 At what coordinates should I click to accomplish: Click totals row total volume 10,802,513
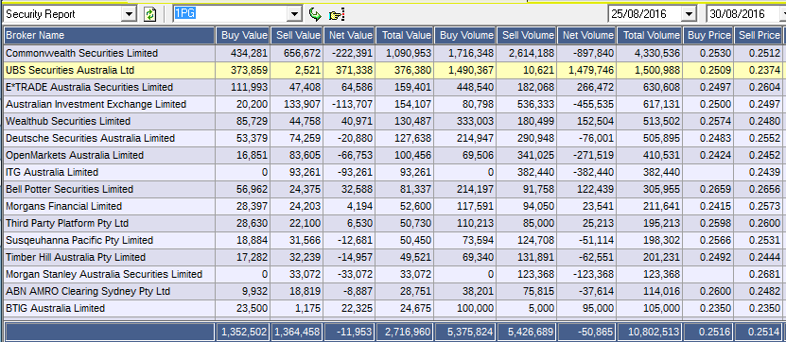(654, 332)
